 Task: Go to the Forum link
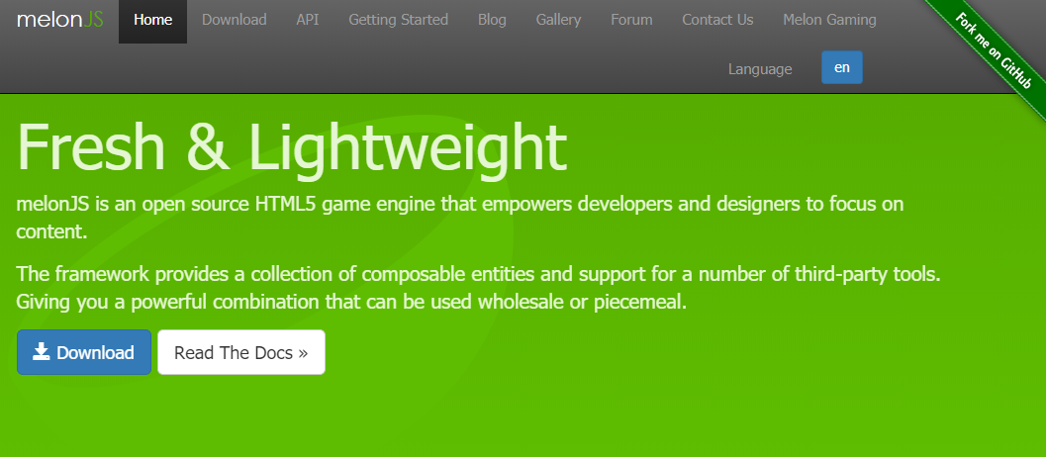pyautogui.click(x=631, y=20)
